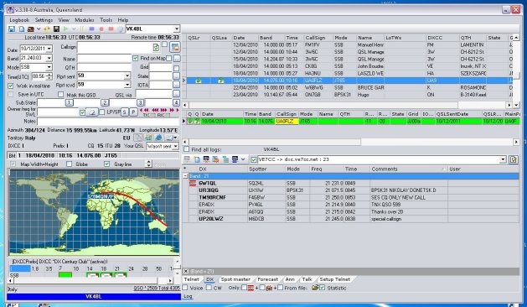Screen dimensions: 527x307
Task: Click the fast-forward red arrows tuning icon
Action: coord(172,110)
